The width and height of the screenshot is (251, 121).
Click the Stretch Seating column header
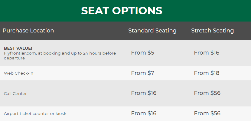(212, 31)
